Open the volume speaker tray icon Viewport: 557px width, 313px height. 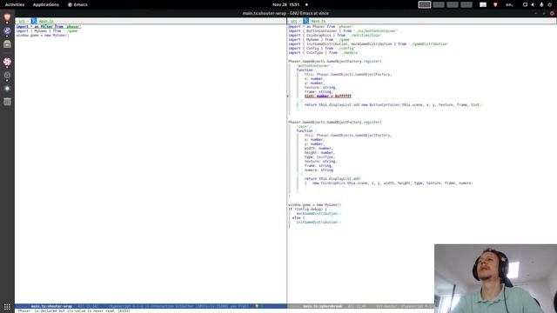(x=533, y=4)
